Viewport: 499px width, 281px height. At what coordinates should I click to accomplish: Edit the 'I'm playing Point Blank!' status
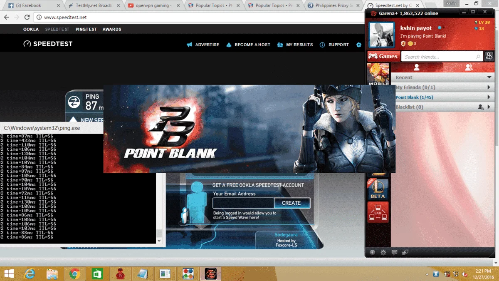pos(423,36)
